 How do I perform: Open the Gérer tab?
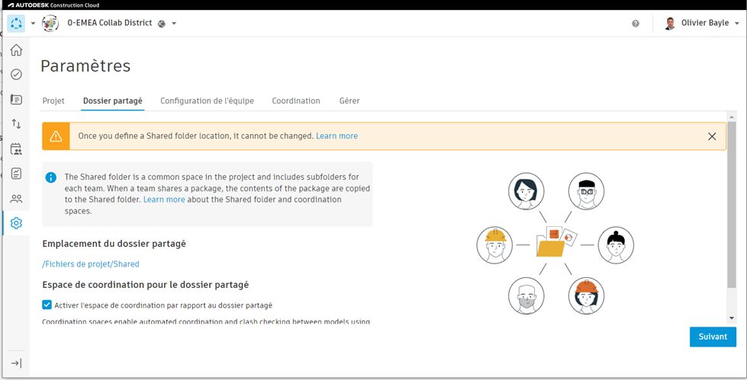point(349,101)
